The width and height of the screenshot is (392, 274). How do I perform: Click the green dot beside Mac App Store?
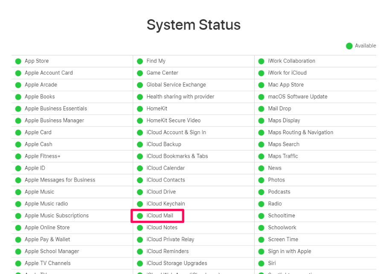click(x=261, y=85)
